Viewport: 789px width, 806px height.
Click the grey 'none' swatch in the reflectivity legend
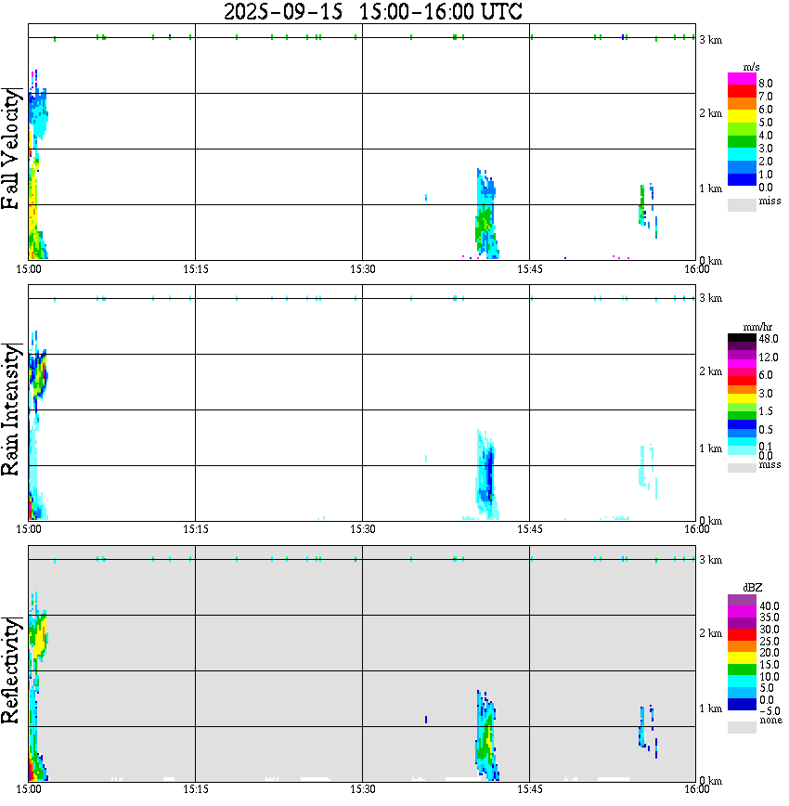pyautogui.click(x=742, y=727)
